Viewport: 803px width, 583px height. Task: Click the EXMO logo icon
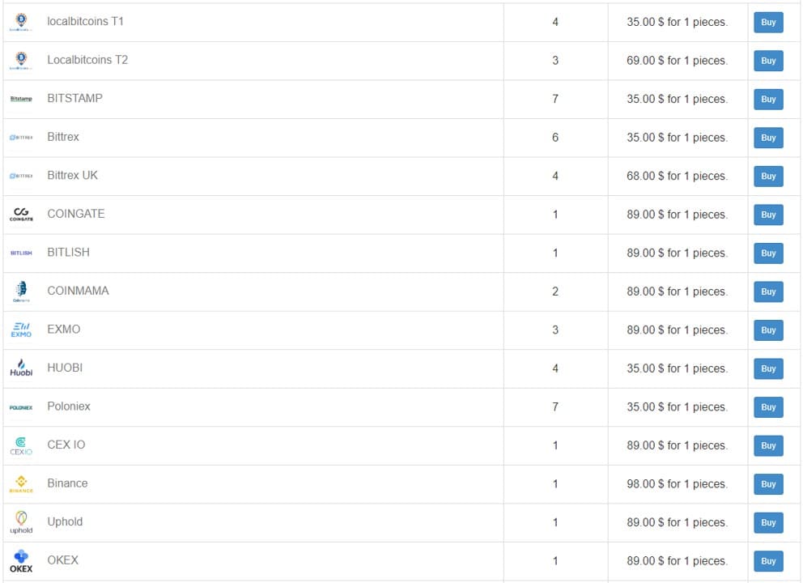click(21, 330)
